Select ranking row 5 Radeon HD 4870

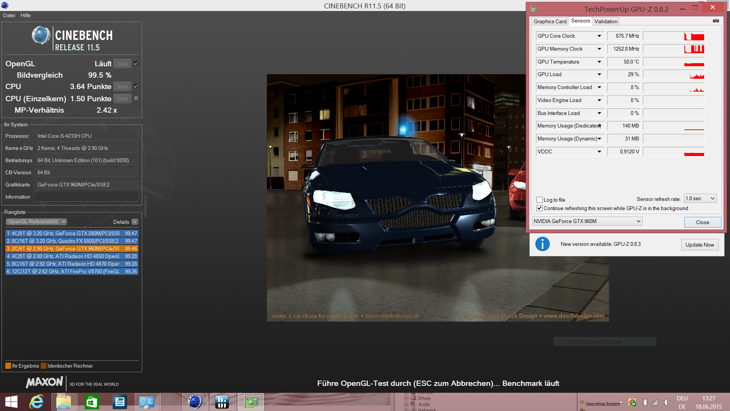[72, 264]
